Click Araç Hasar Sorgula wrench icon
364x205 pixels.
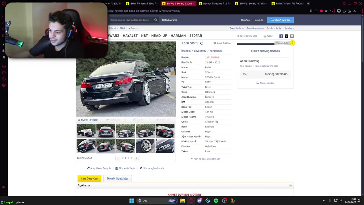coord(88,168)
